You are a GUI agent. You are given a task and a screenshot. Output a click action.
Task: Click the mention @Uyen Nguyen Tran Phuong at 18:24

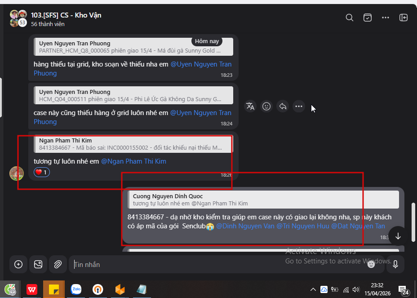pos(133,117)
